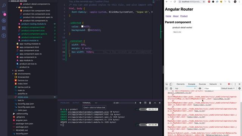Pick the white #fff color swatch

point(82,26)
